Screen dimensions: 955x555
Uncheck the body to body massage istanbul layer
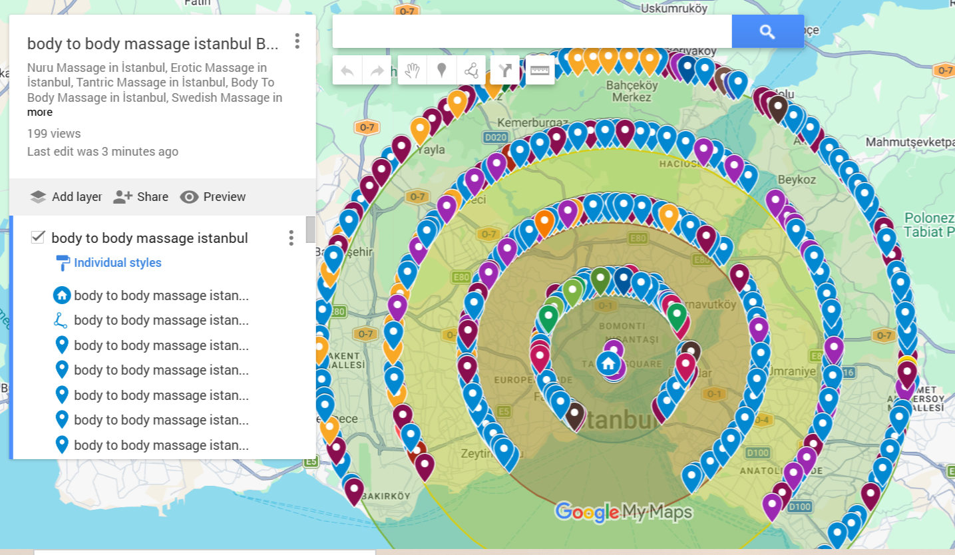pos(38,237)
